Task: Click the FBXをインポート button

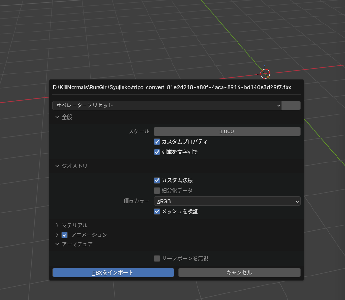Action: [x=113, y=273]
